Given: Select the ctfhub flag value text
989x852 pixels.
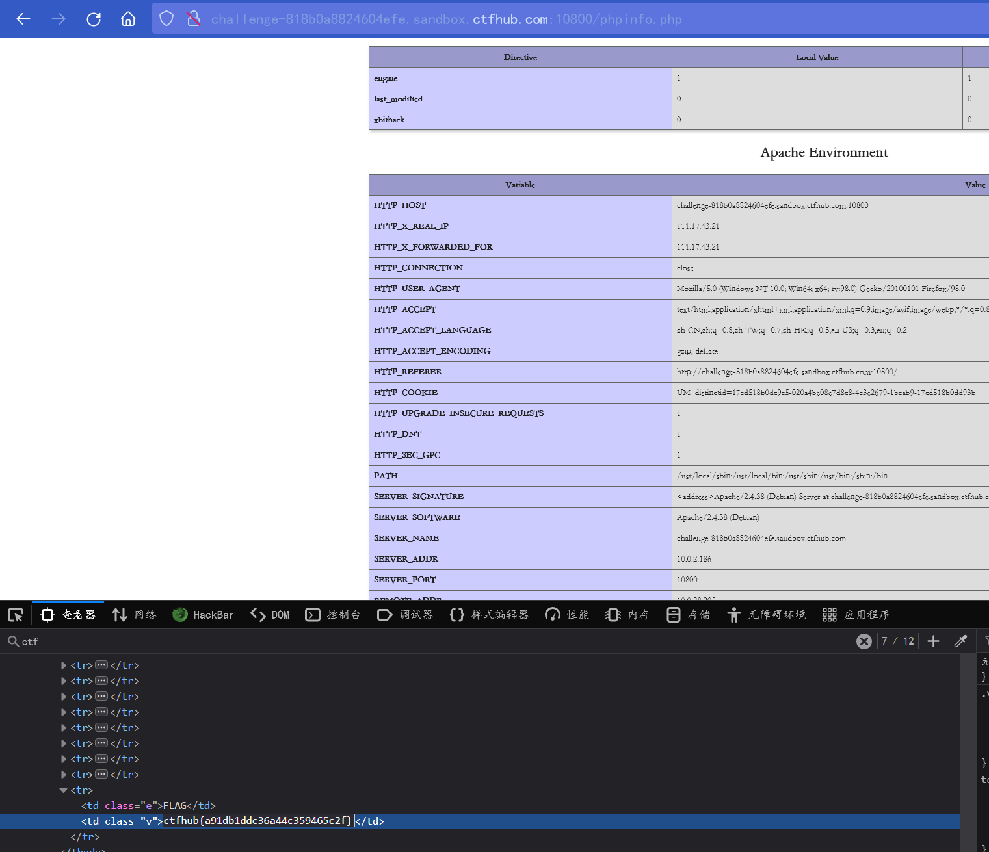Looking at the screenshot, I should (x=257, y=821).
